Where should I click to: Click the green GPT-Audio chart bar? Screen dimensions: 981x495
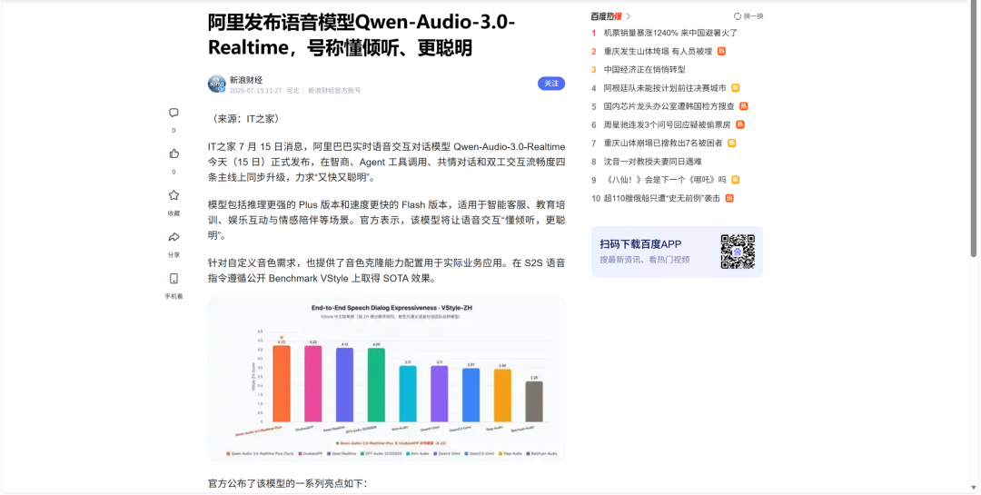click(x=376, y=385)
